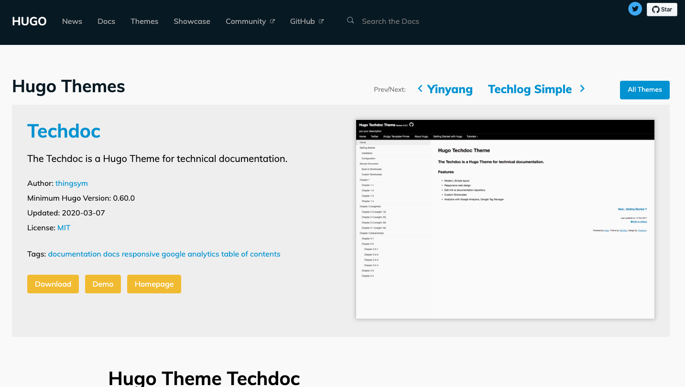Click the Techdoc theme description sentence
This screenshot has width=685, height=387.
[157, 159]
